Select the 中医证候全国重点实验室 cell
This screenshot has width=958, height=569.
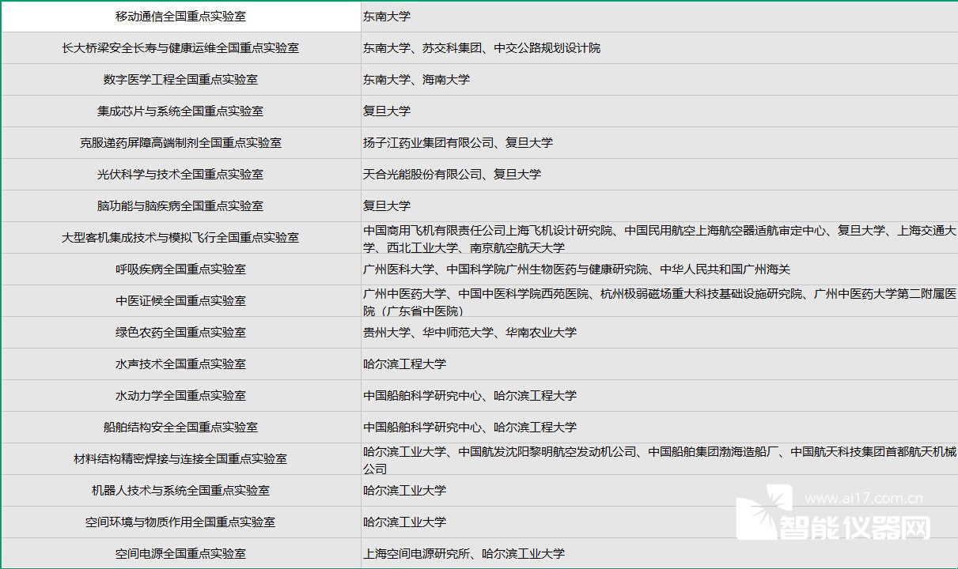180,301
